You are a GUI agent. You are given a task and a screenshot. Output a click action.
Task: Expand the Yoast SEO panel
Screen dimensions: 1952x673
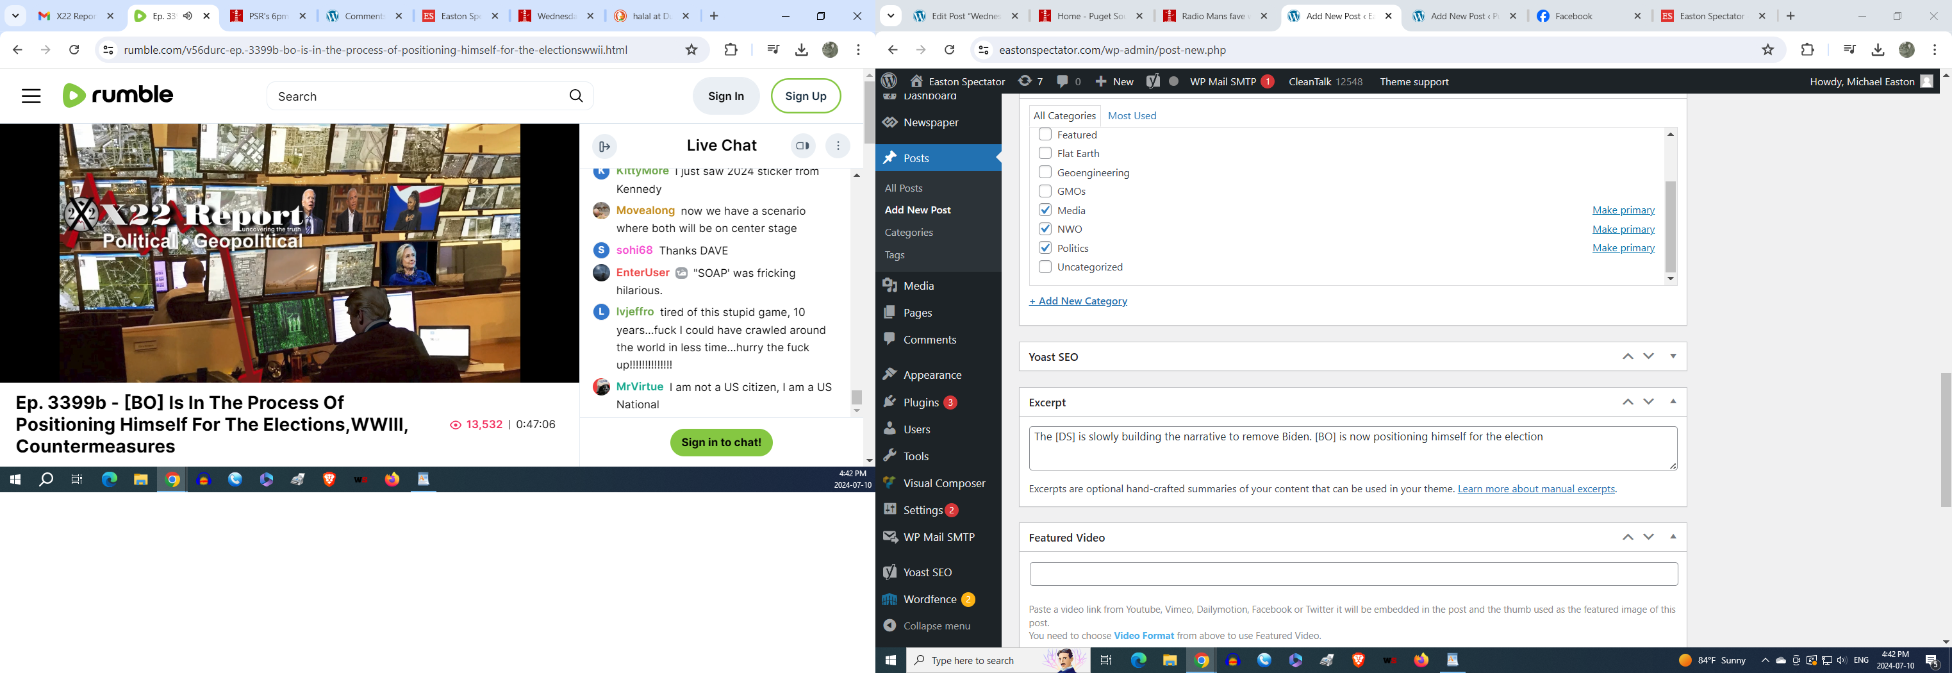click(x=1673, y=356)
